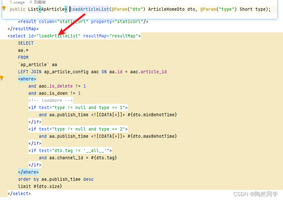Click #{dto.maxBehotTime} parameter

point(152,136)
